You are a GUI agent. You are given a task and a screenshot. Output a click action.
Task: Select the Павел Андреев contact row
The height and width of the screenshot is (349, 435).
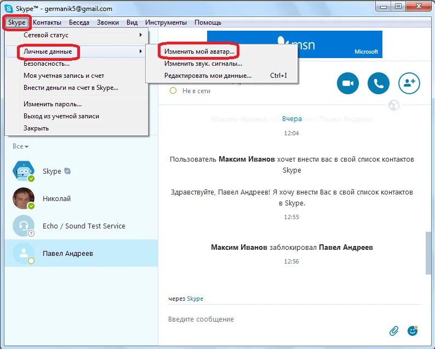(x=81, y=253)
